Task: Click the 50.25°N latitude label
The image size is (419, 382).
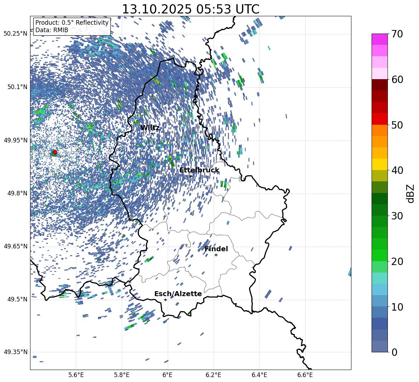Action: click(16, 34)
